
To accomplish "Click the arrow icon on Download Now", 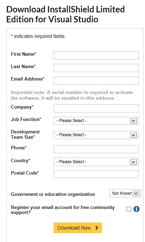I will tap(97, 228).
